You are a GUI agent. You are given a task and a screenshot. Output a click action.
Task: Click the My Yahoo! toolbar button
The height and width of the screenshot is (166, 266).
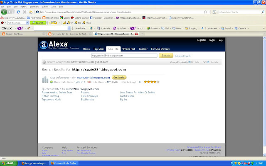click(119, 28)
